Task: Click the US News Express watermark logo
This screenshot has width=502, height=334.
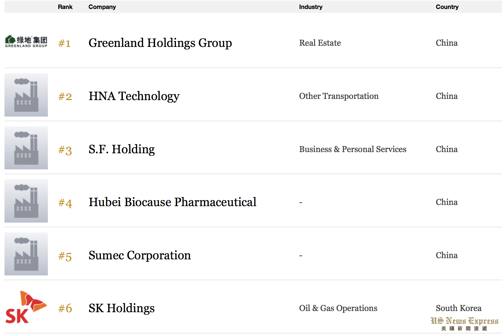Action: [464, 324]
